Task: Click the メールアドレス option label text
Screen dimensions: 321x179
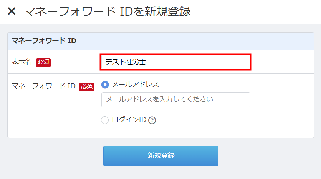Action: [x=135, y=85]
